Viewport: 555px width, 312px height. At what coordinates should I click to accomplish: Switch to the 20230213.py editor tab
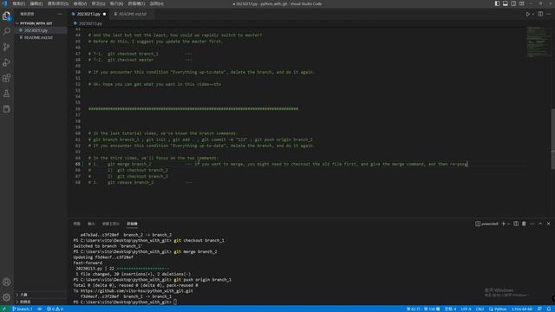click(x=88, y=14)
